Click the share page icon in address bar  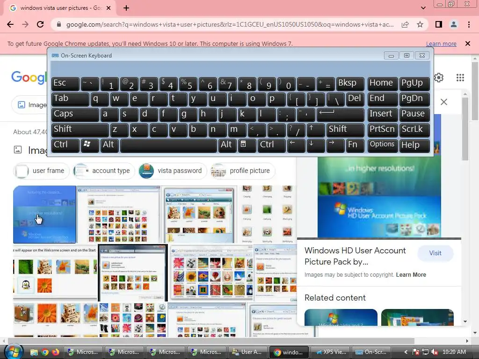click(x=405, y=24)
